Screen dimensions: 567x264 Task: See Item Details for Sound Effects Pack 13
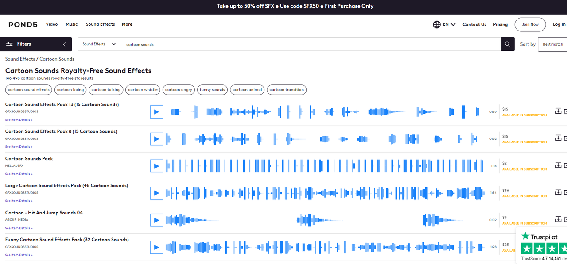19,120
